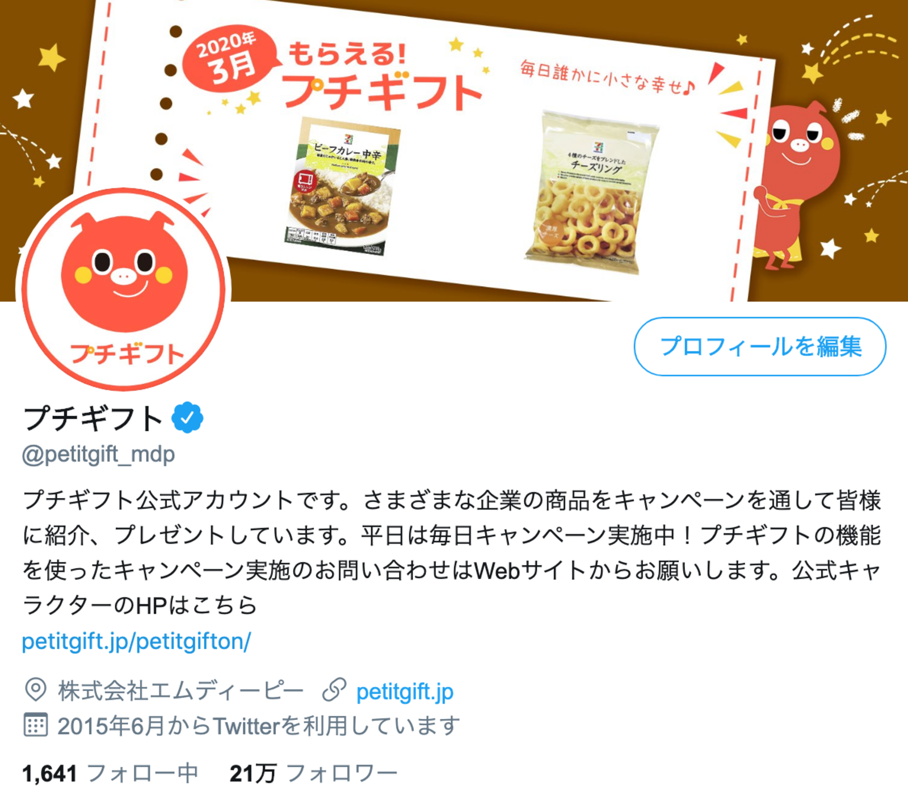The width and height of the screenshot is (908, 812).
Task: Click the プロフィールを編集 button
Action: pos(760,347)
